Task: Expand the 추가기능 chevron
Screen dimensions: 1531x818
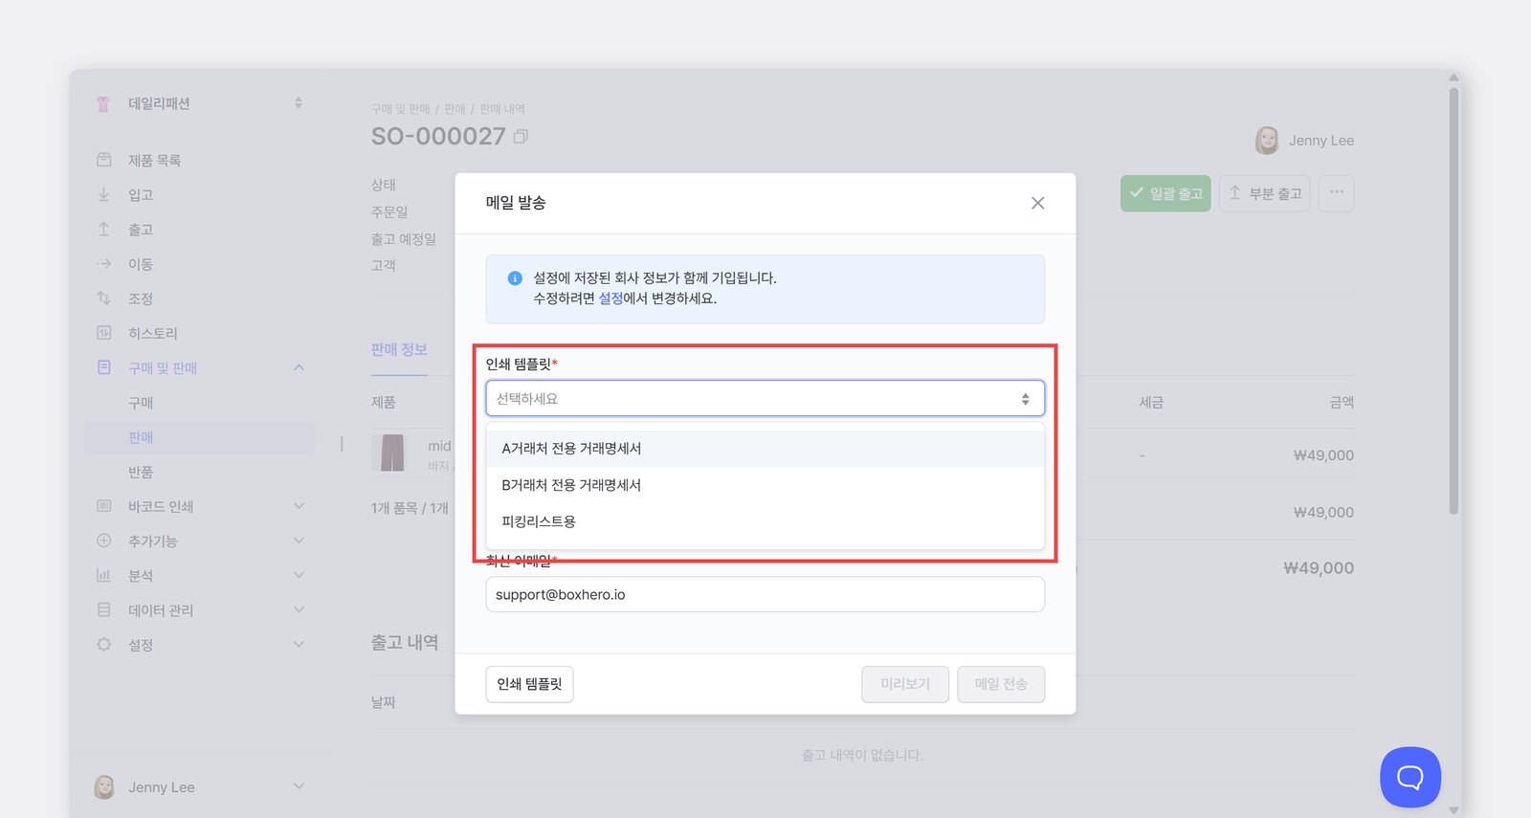Action: click(299, 541)
